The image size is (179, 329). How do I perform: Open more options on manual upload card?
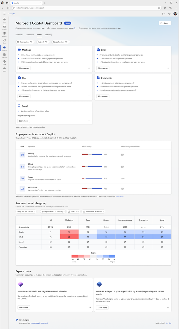[168, 308]
